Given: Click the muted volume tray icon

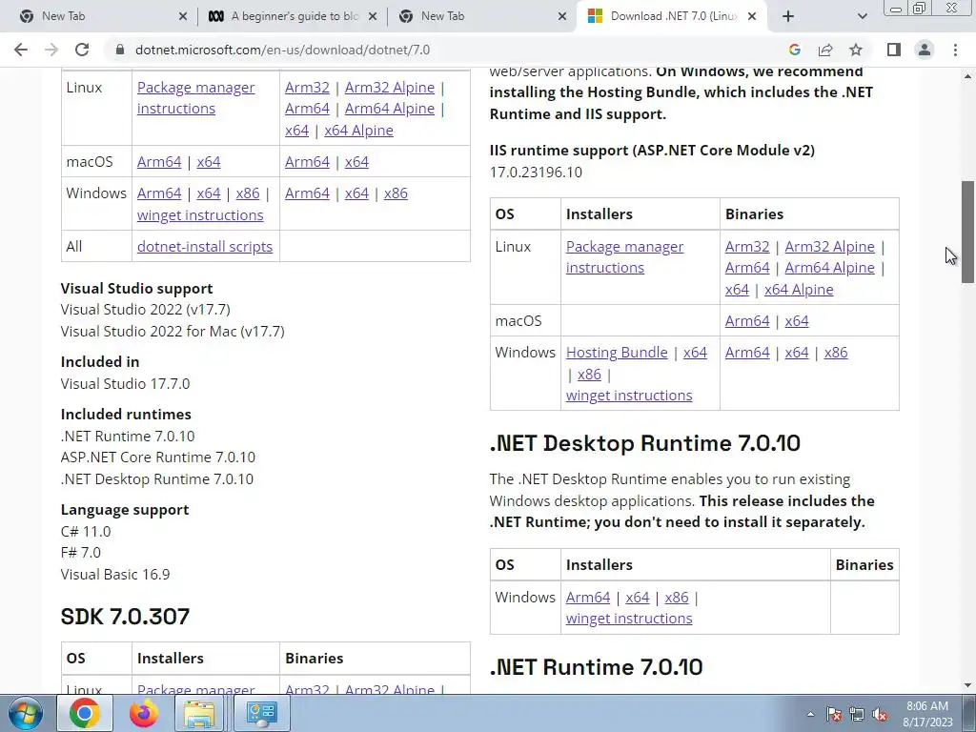Looking at the screenshot, I should 880,714.
